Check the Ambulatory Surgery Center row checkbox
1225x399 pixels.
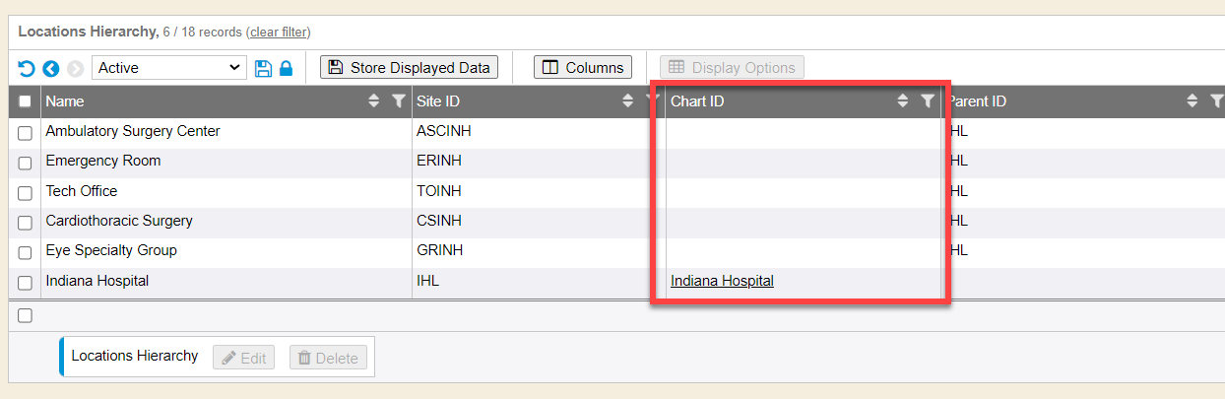pyautogui.click(x=26, y=133)
